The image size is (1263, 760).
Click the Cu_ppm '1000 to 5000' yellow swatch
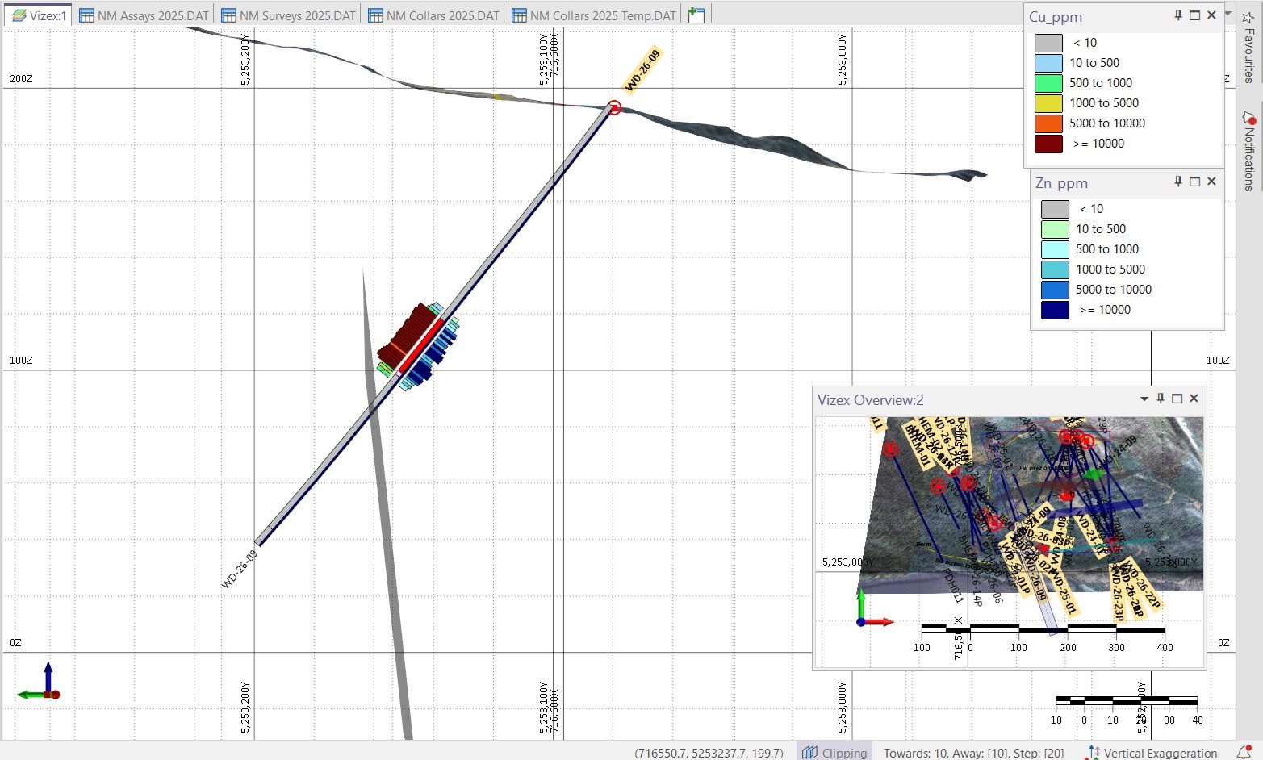[1048, 103]
